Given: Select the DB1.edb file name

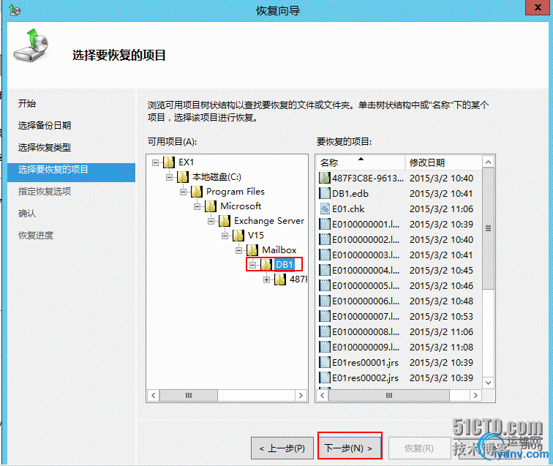Looking at the screenshot, I should 350,193.
